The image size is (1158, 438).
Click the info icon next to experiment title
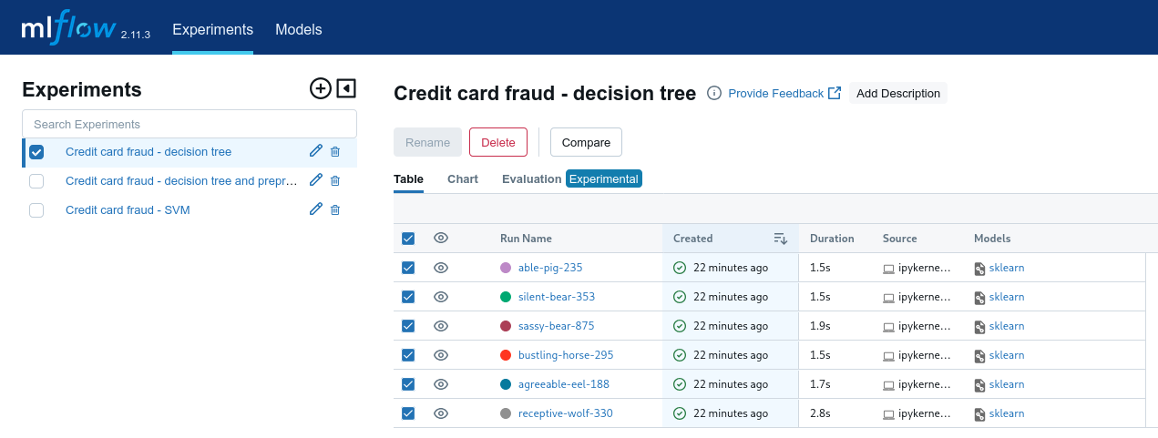[714, 93]
